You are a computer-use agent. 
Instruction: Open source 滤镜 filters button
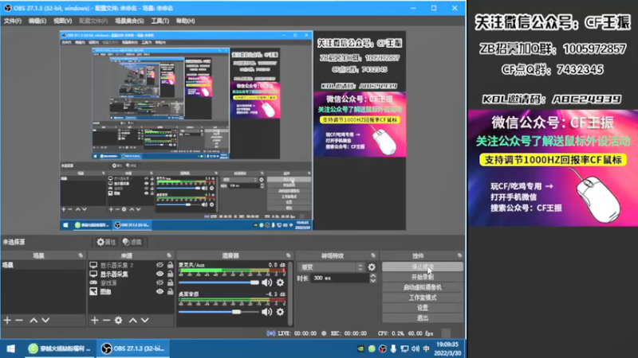click(x=132, y=242)
